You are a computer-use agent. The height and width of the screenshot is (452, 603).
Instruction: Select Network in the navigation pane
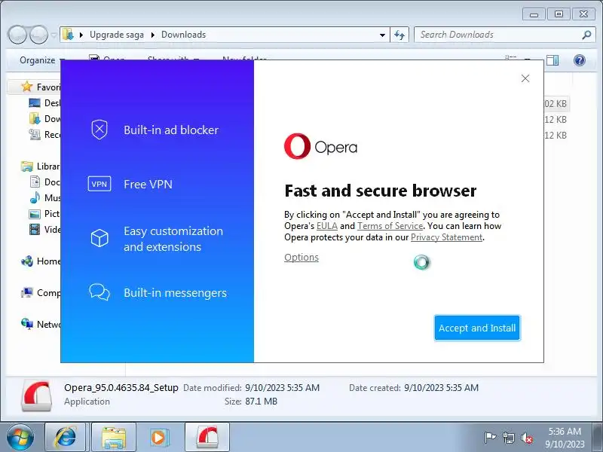point(41,325)
